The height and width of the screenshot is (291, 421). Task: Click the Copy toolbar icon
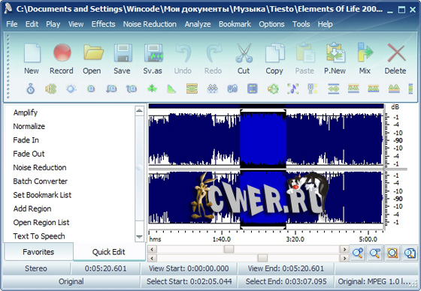pos(274,59)
